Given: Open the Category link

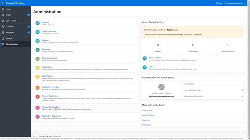Looking at the screenshot, I should [46, 40].
